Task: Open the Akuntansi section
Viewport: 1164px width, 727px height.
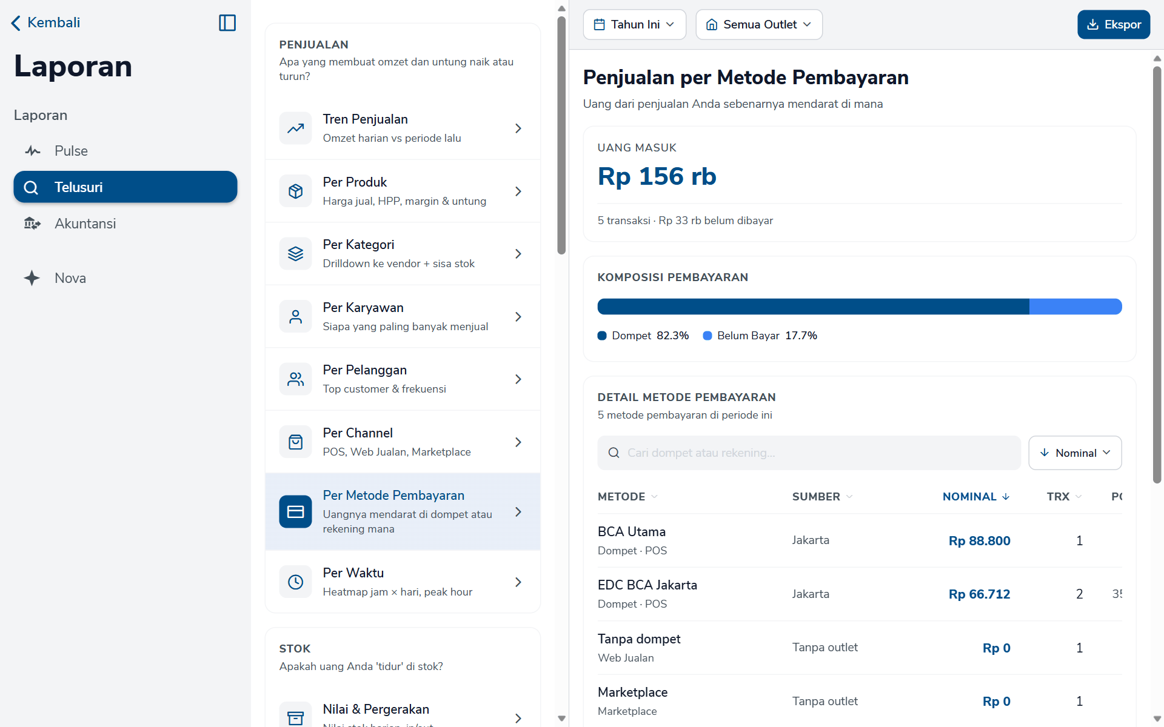Action: tap(125, 224)
